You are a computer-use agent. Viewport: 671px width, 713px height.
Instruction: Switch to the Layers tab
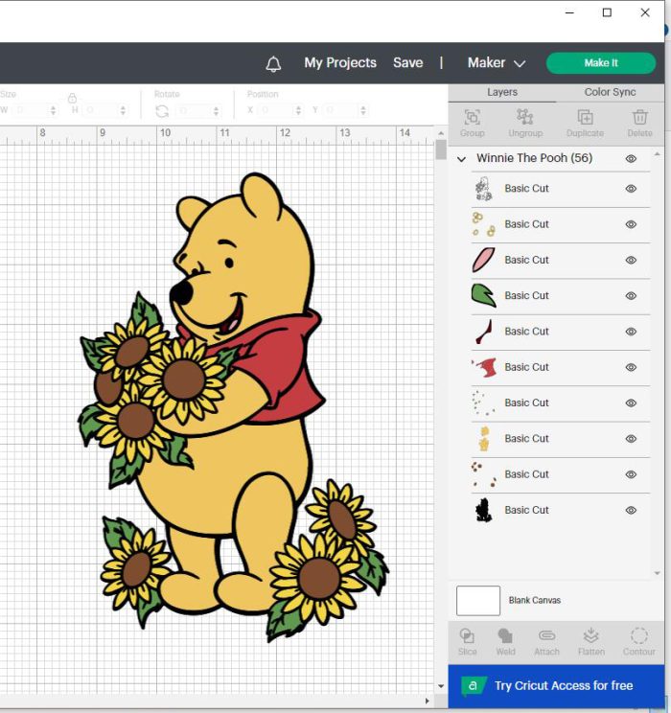coord(502,92)
